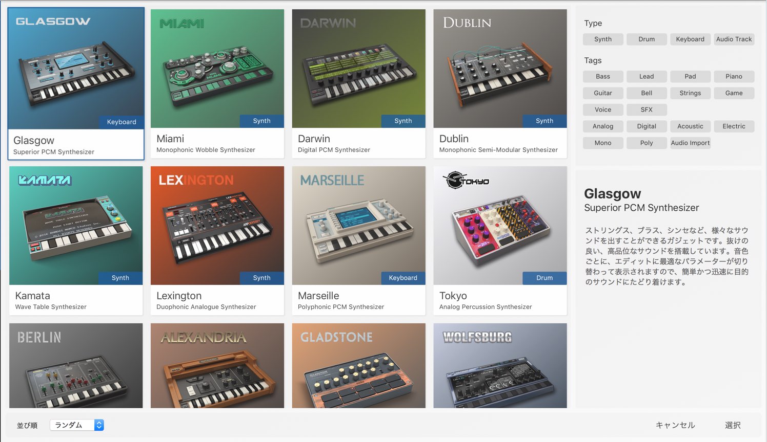Click the Synth badge on Kamata card
767x442 pixels.
[x=120, y=278]
